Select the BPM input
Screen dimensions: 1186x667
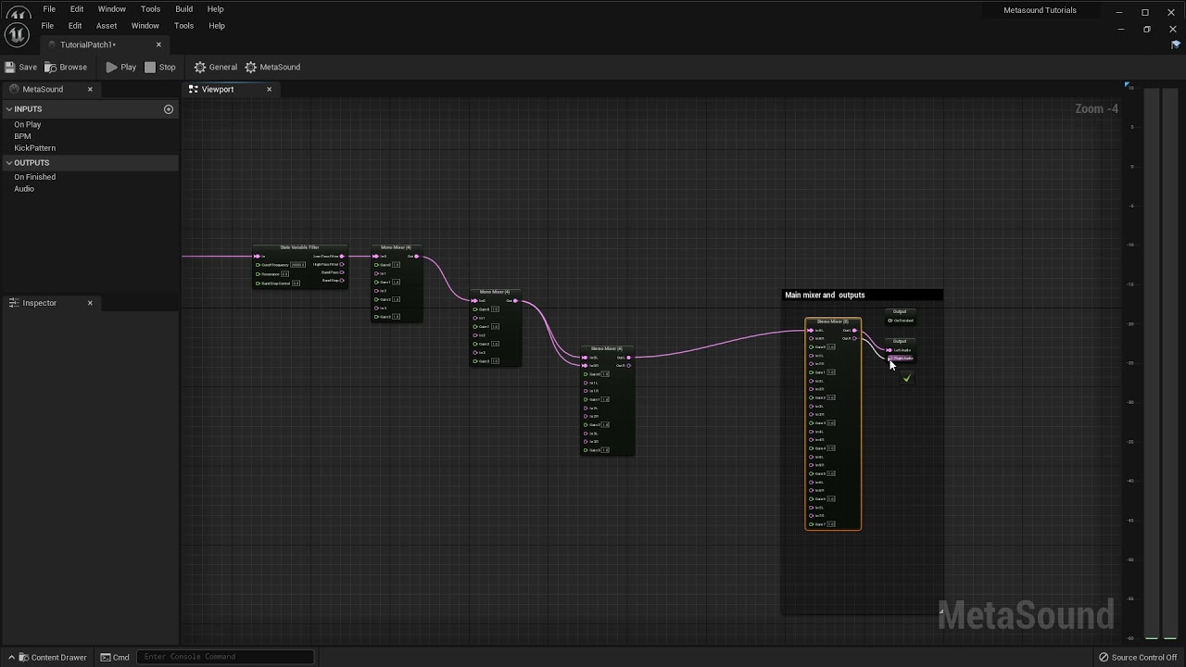22,136
